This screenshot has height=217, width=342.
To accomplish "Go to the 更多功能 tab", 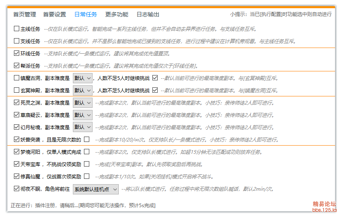I will pyautogui.click(x=117, y=14).
